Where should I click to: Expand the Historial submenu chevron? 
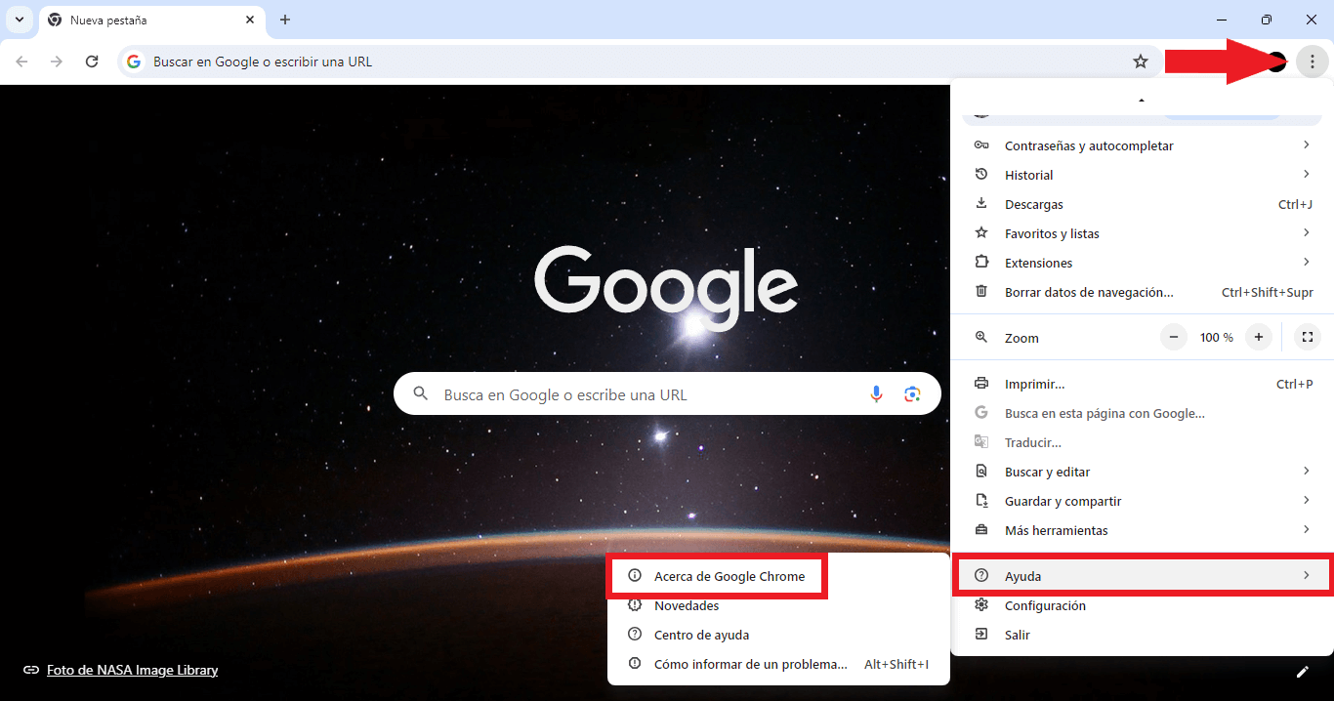[x=1307, y=174]
